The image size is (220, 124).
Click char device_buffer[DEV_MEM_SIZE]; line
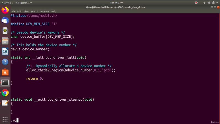coord(43,37)
